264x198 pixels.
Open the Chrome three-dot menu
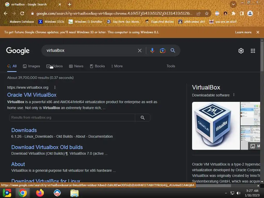coord(258,13)
